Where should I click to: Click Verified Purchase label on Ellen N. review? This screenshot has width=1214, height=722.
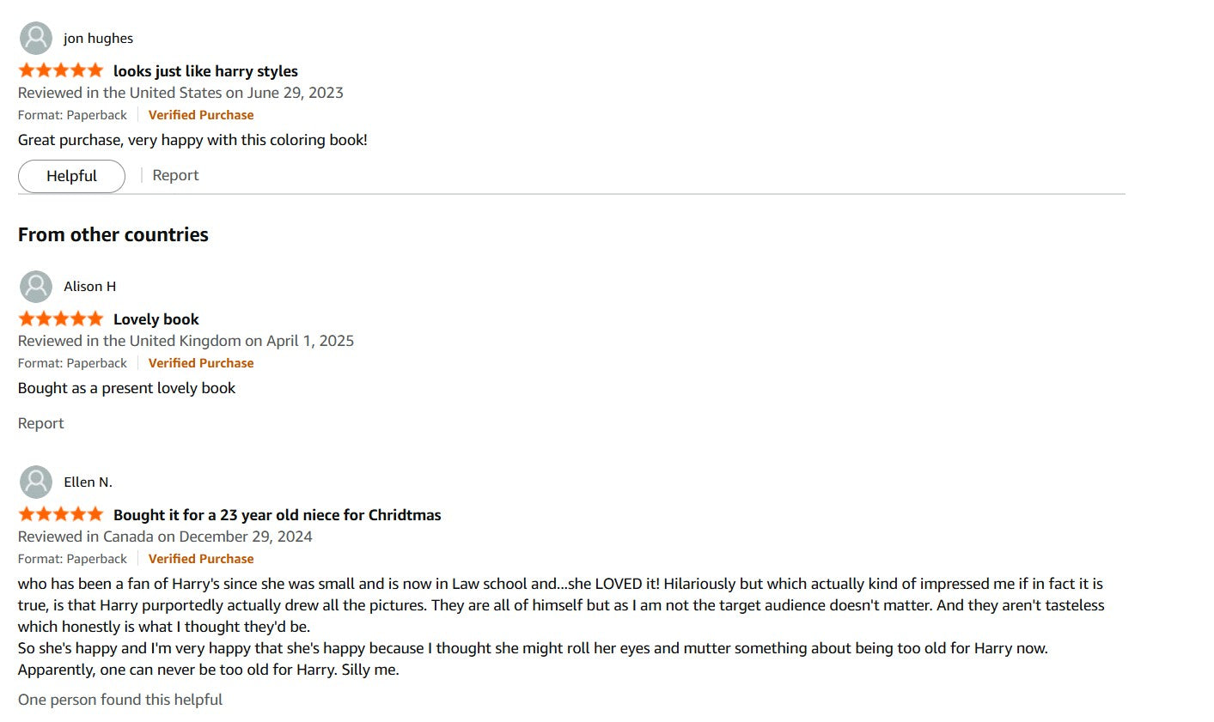(x=201, y=559)
